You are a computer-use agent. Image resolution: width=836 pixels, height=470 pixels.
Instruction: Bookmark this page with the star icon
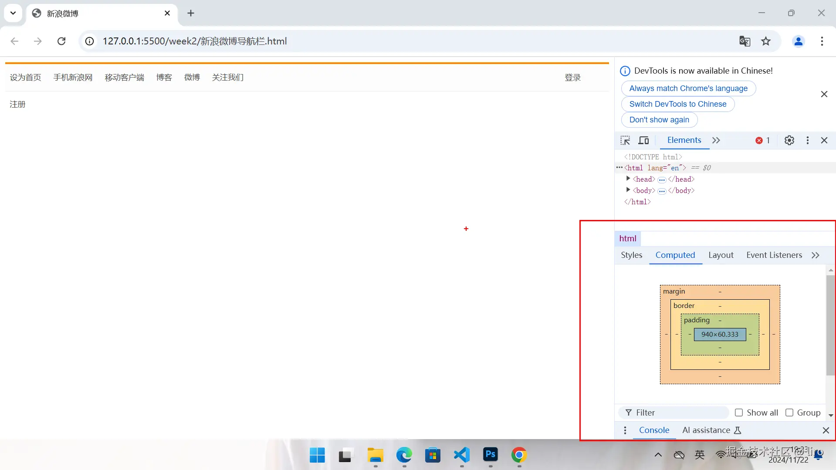[765, 41]
